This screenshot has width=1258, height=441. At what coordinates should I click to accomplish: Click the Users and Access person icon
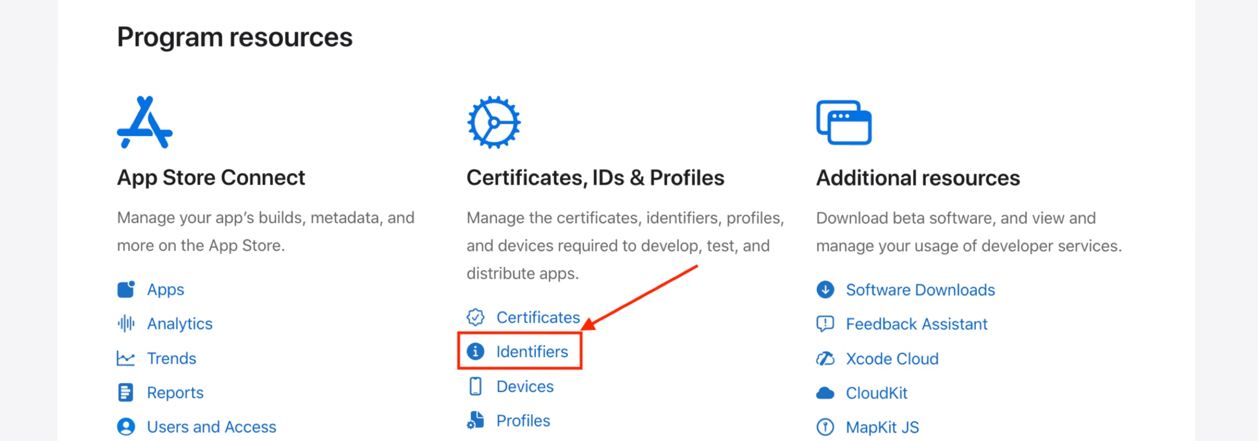tap(126, 427)
